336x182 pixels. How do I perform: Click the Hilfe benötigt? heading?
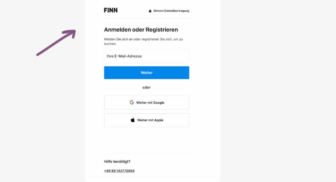click(x=117, y=162)
